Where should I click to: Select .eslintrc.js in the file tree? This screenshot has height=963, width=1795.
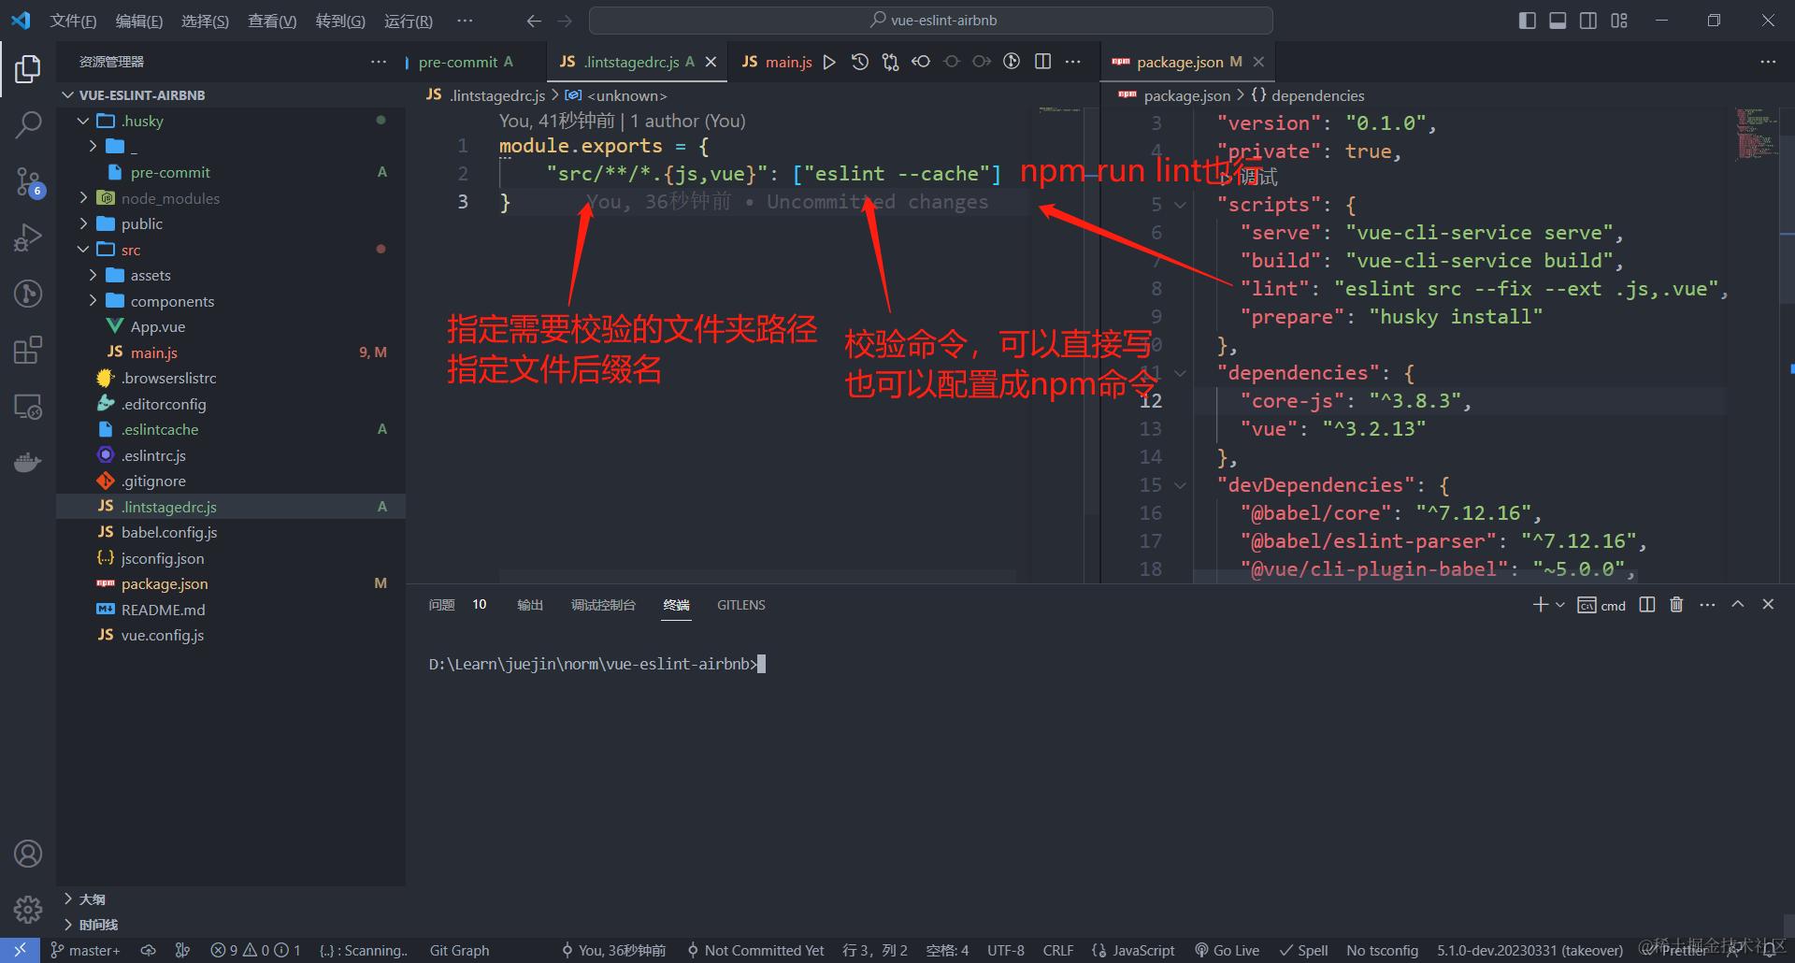point(153,455)
